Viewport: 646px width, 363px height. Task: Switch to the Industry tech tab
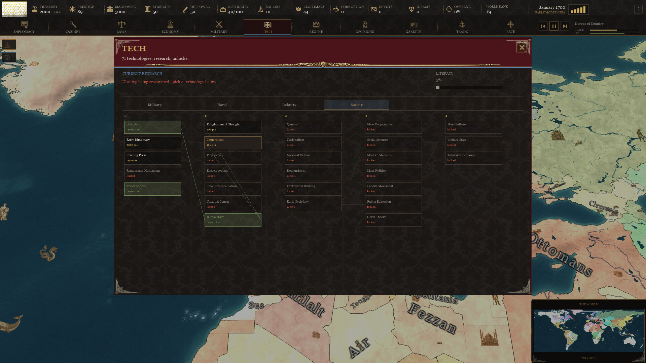[x=289, y=105]
